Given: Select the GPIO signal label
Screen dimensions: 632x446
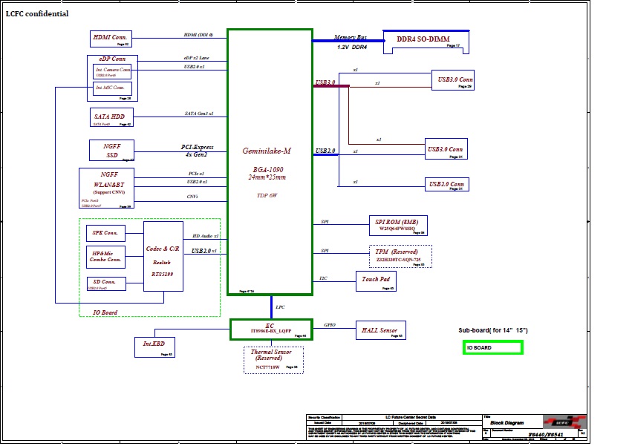Looking at the screenshot, I should point(330,325).
